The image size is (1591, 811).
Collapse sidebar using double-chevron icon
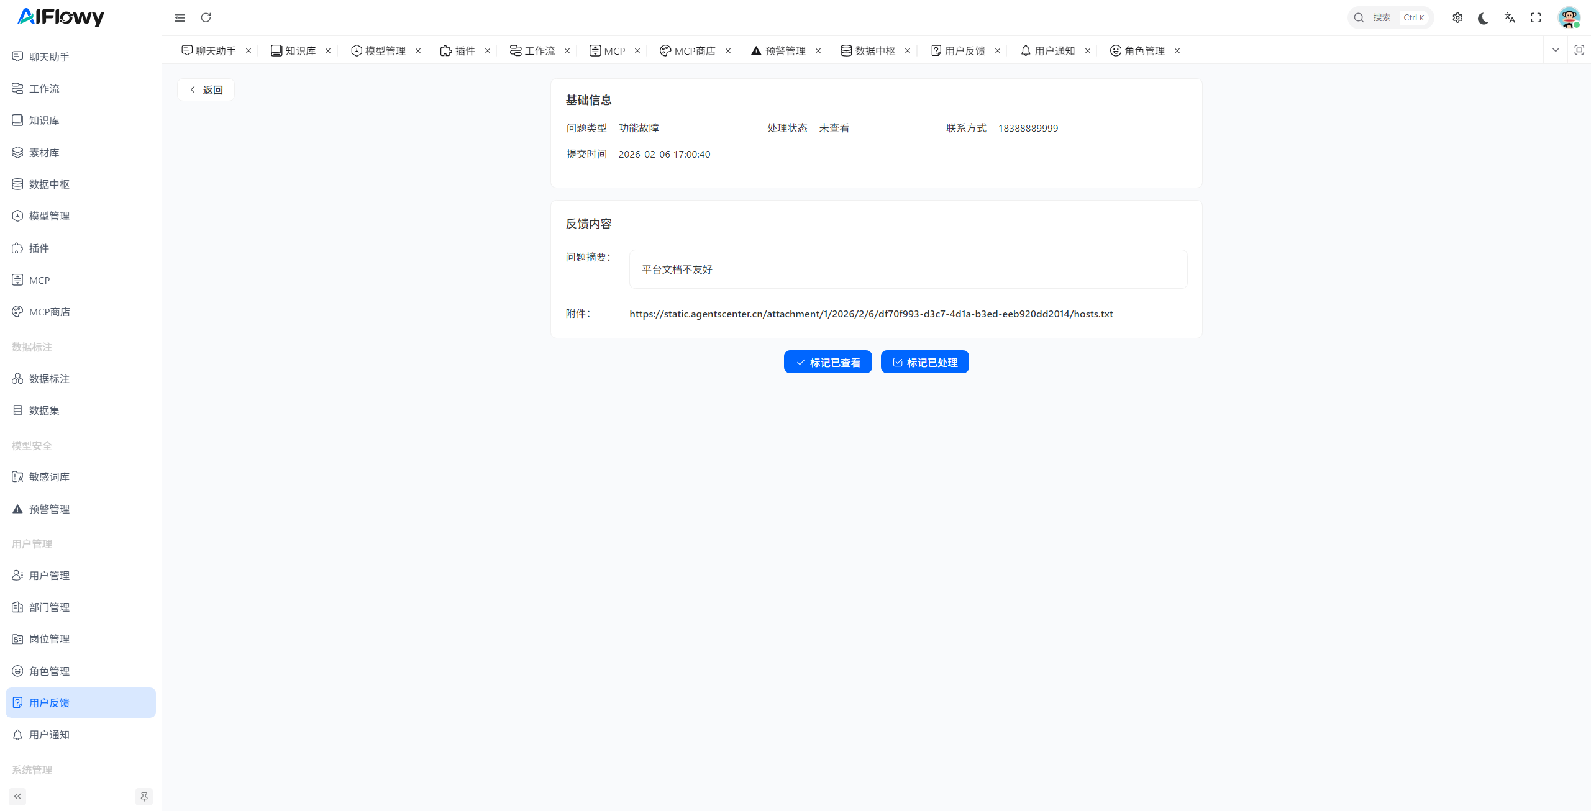[17, 796]
